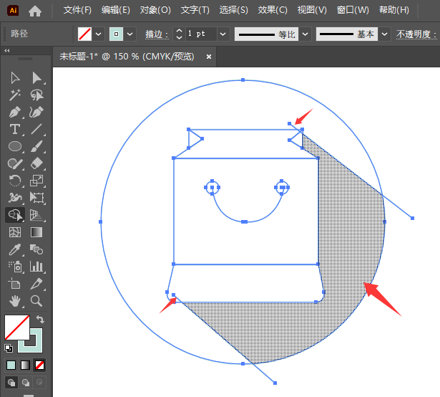440x397 pixels.
Task: Select the Mesh tool
Action: pyautogui.click(x=15, y=232)
